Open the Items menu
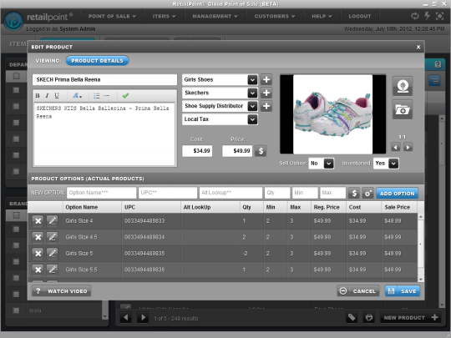This screenshot has height=338, width=451. (165, 17)
